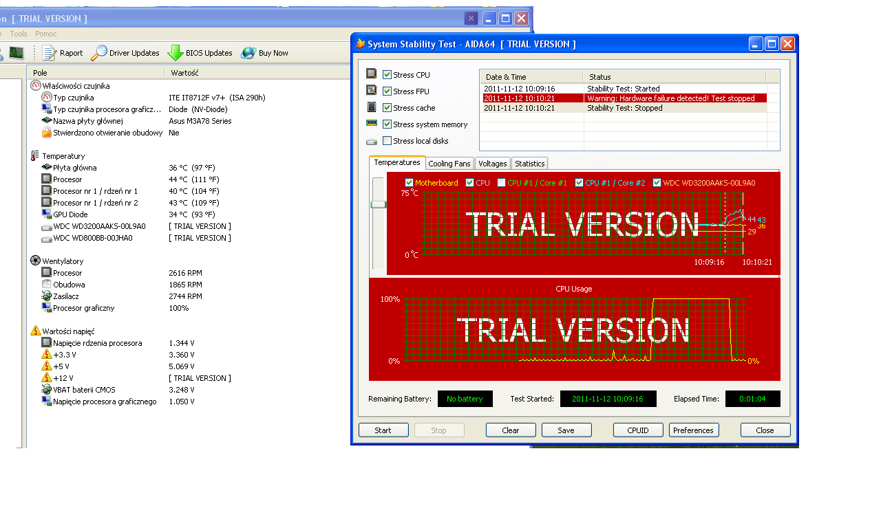Click the 'Asus M3A78 Series' value
Image resolution: width=881 pixels, height=528 pixels.
point(200,121)
